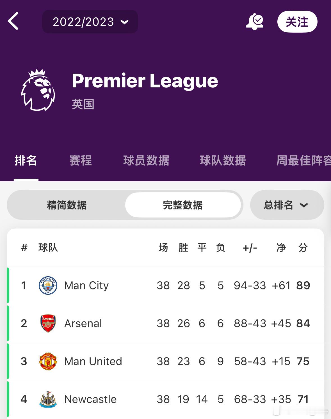Open the 周最佳阵容 tab
The image size is (331, 419).
tap(303, 160)
